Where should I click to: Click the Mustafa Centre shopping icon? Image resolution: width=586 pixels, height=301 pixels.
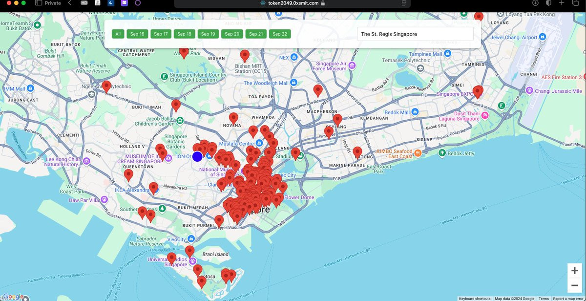(x=260, y=143)
